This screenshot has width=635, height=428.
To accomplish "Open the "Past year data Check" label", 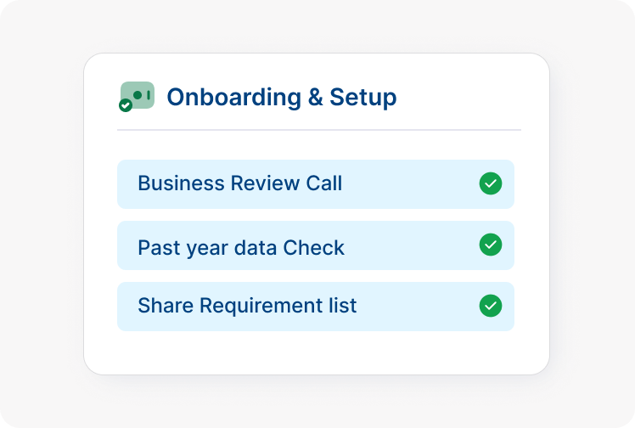I will point(241,248).
